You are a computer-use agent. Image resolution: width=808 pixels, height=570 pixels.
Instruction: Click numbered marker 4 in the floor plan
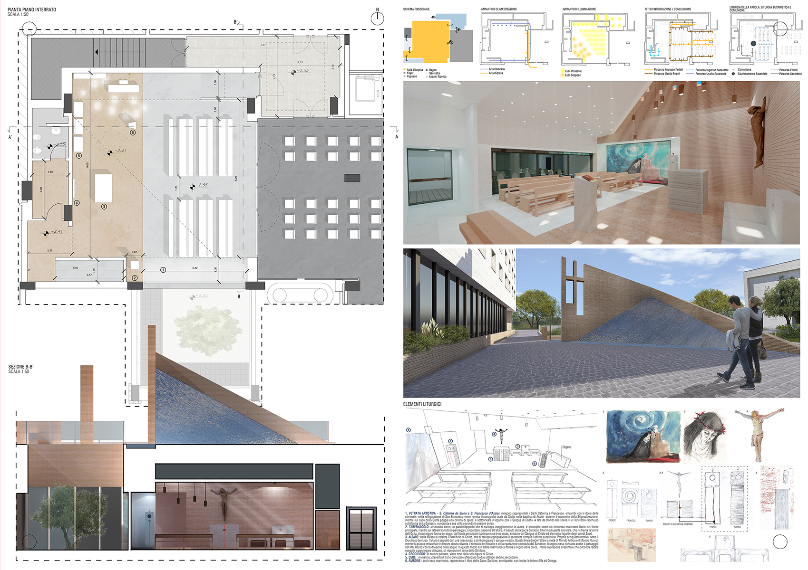click(x=77, y=203)
